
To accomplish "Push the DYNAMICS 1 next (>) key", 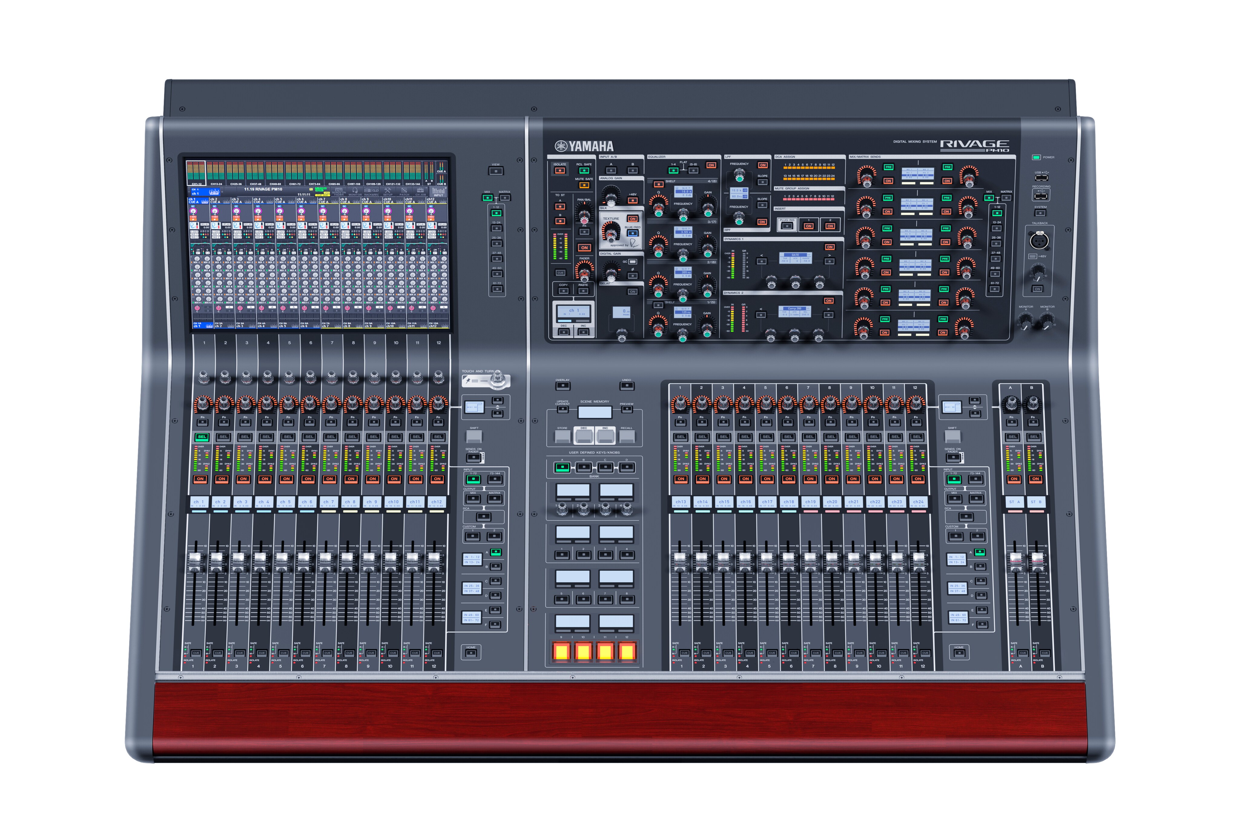I will pos(829,262).
